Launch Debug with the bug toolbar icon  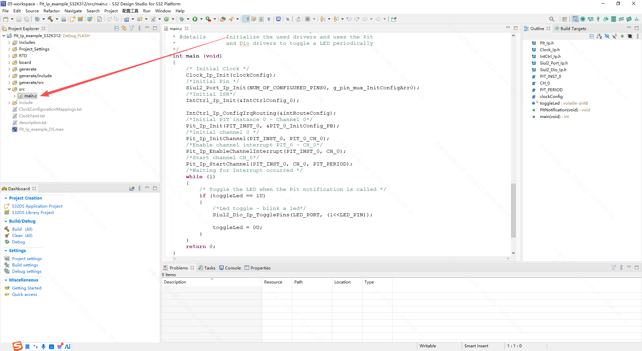click(x=182, y=19)
